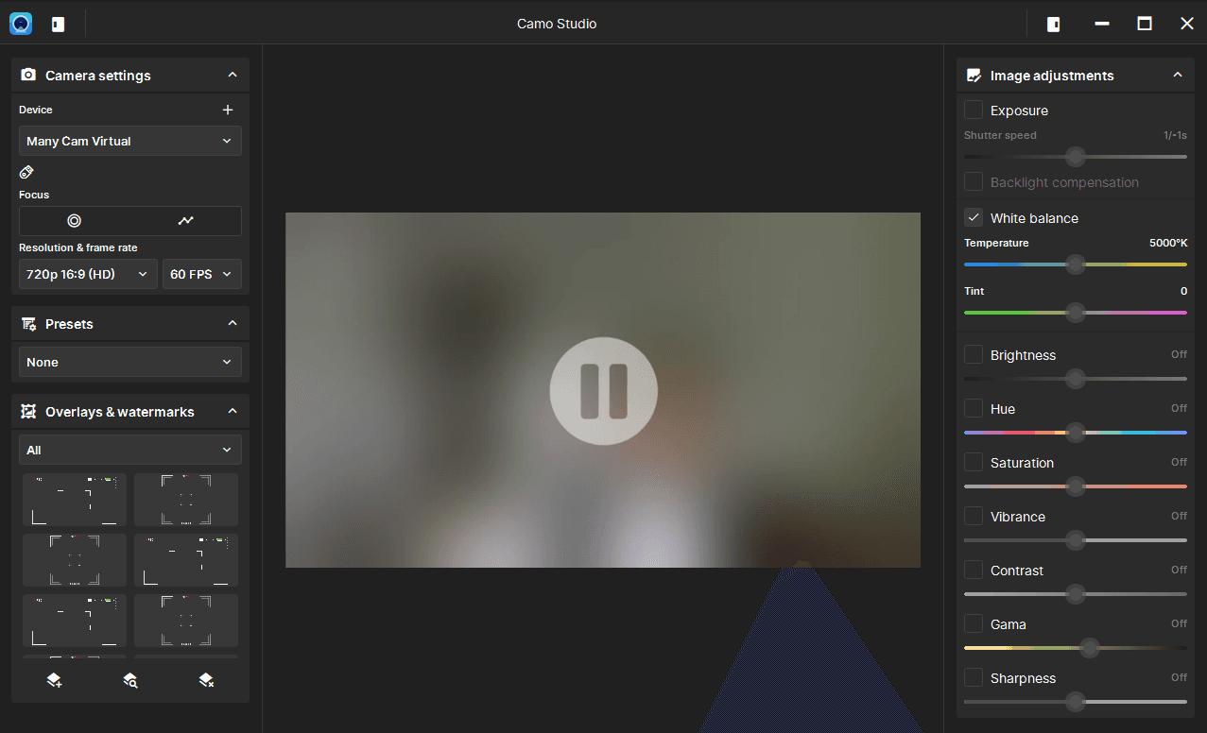
Task: Add a new device with plus icon
Action: pyautogui.click(x=228, y=110)
